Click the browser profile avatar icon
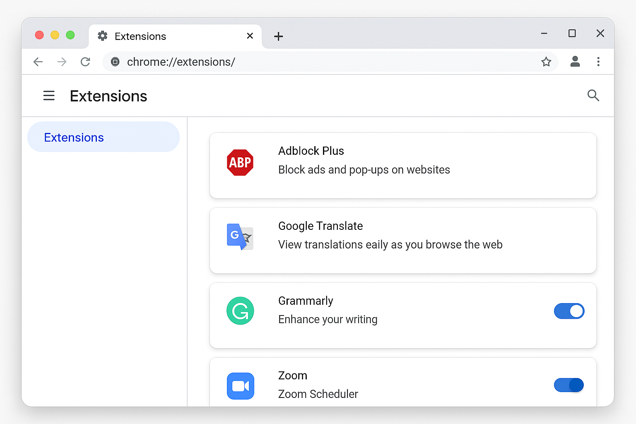This screenshot has width=636, height=424. (x=575, y=61)
